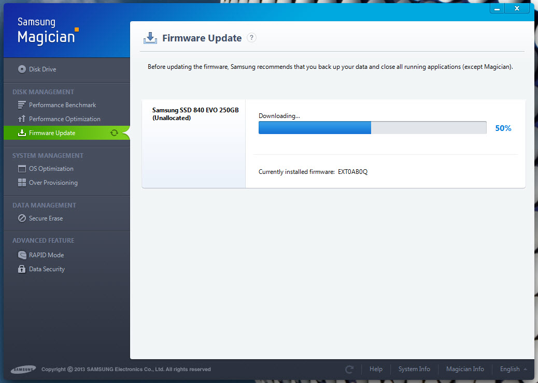Image resolution: width=538 pixels, height=383 pixels.
Task: Open Secure Erase
Action: point(46,218)
